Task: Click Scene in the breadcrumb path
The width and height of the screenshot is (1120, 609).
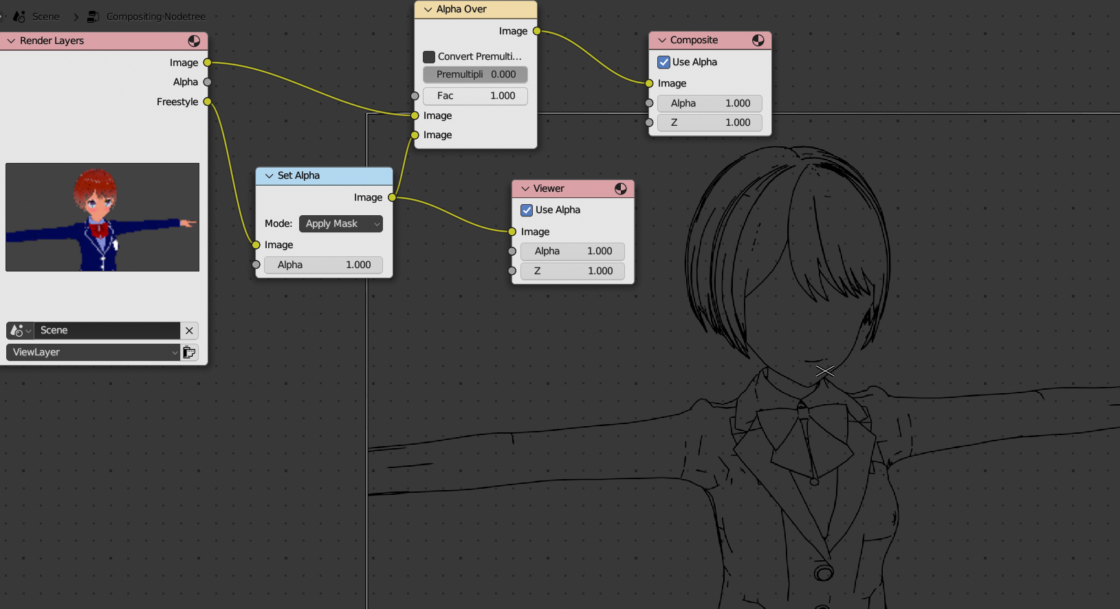Action: tap(45, 16)
